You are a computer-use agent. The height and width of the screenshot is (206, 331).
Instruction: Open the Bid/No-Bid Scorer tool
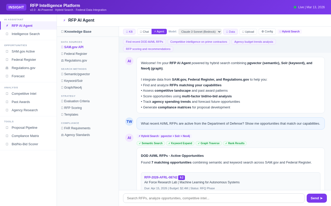[24, 144]
